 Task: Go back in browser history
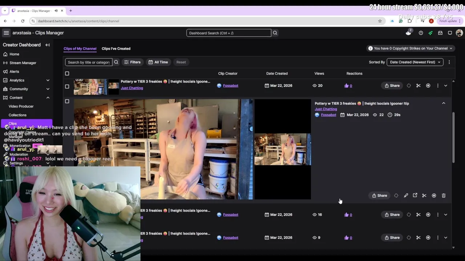pyautogui.click(x=5, y=21)
